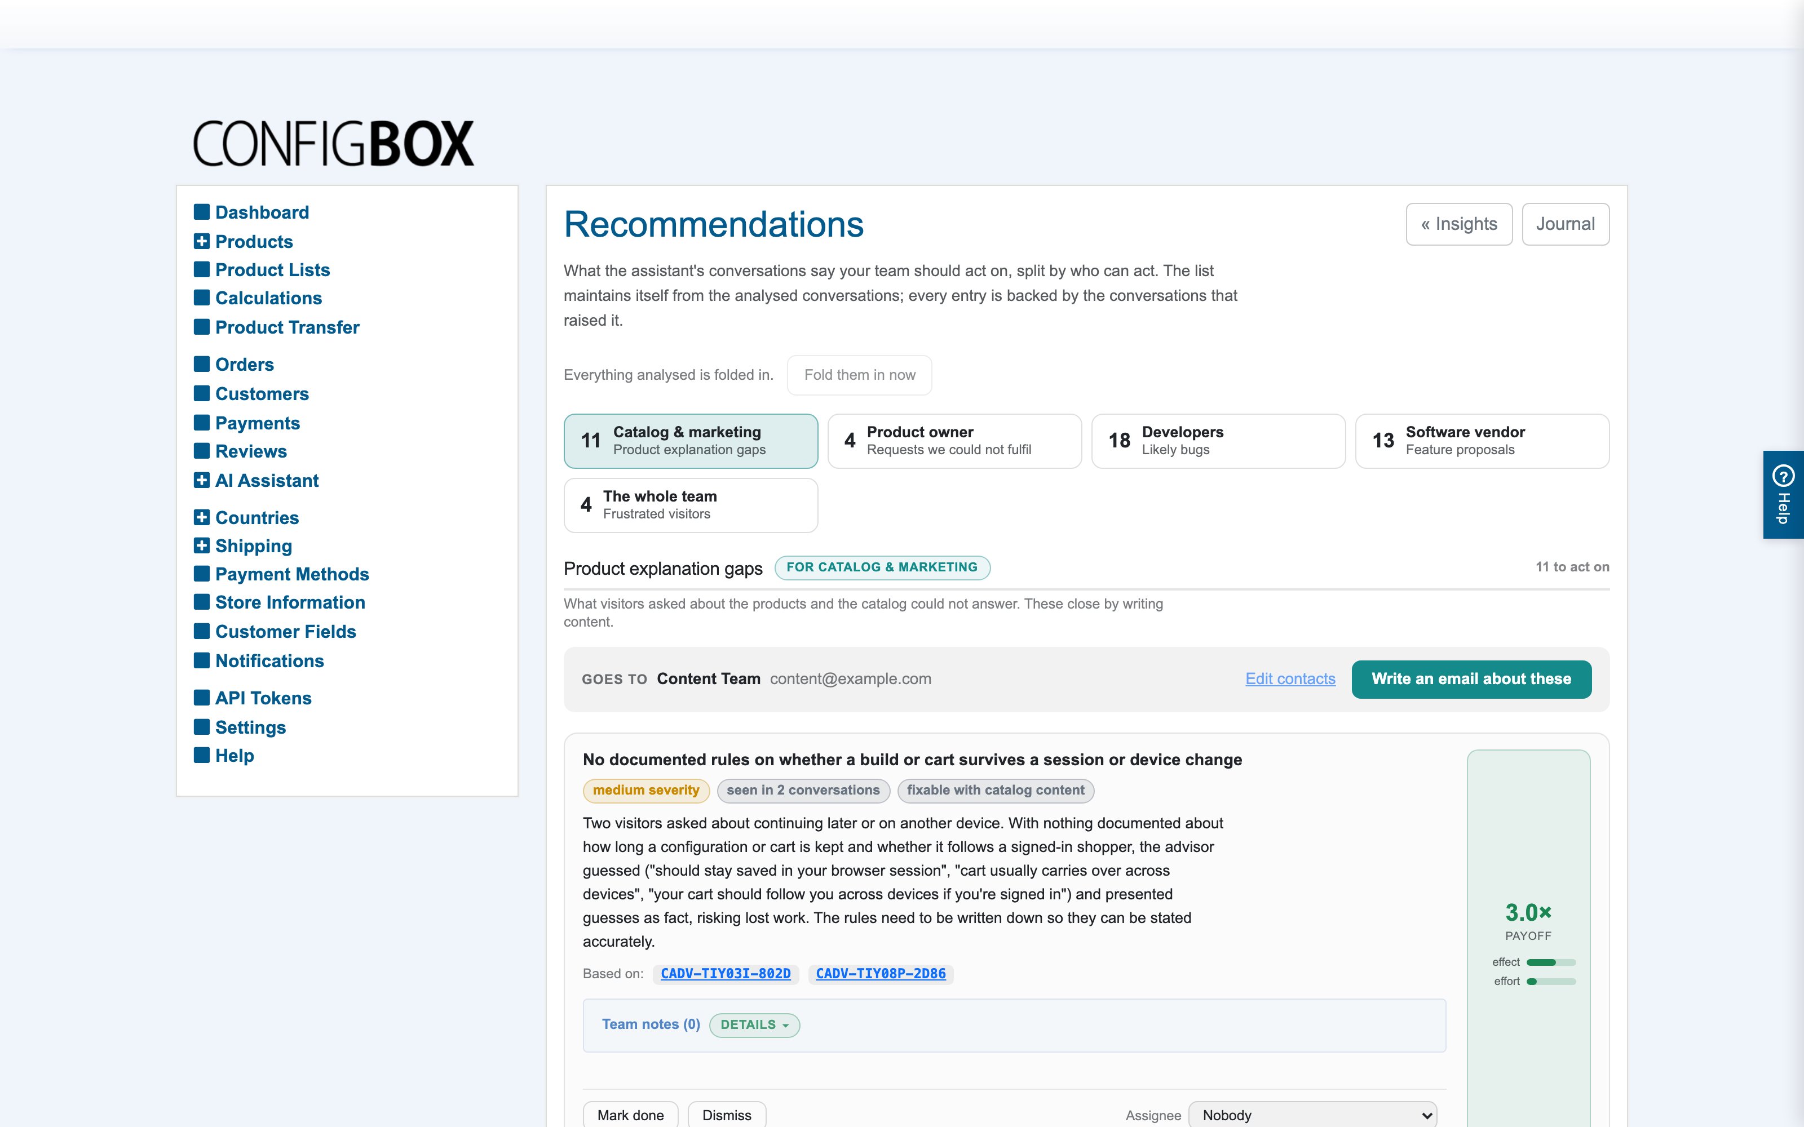Click the Payment Methods square icon
The width and height of the screenshot is (1804, 1127).
tap(201, 573)
